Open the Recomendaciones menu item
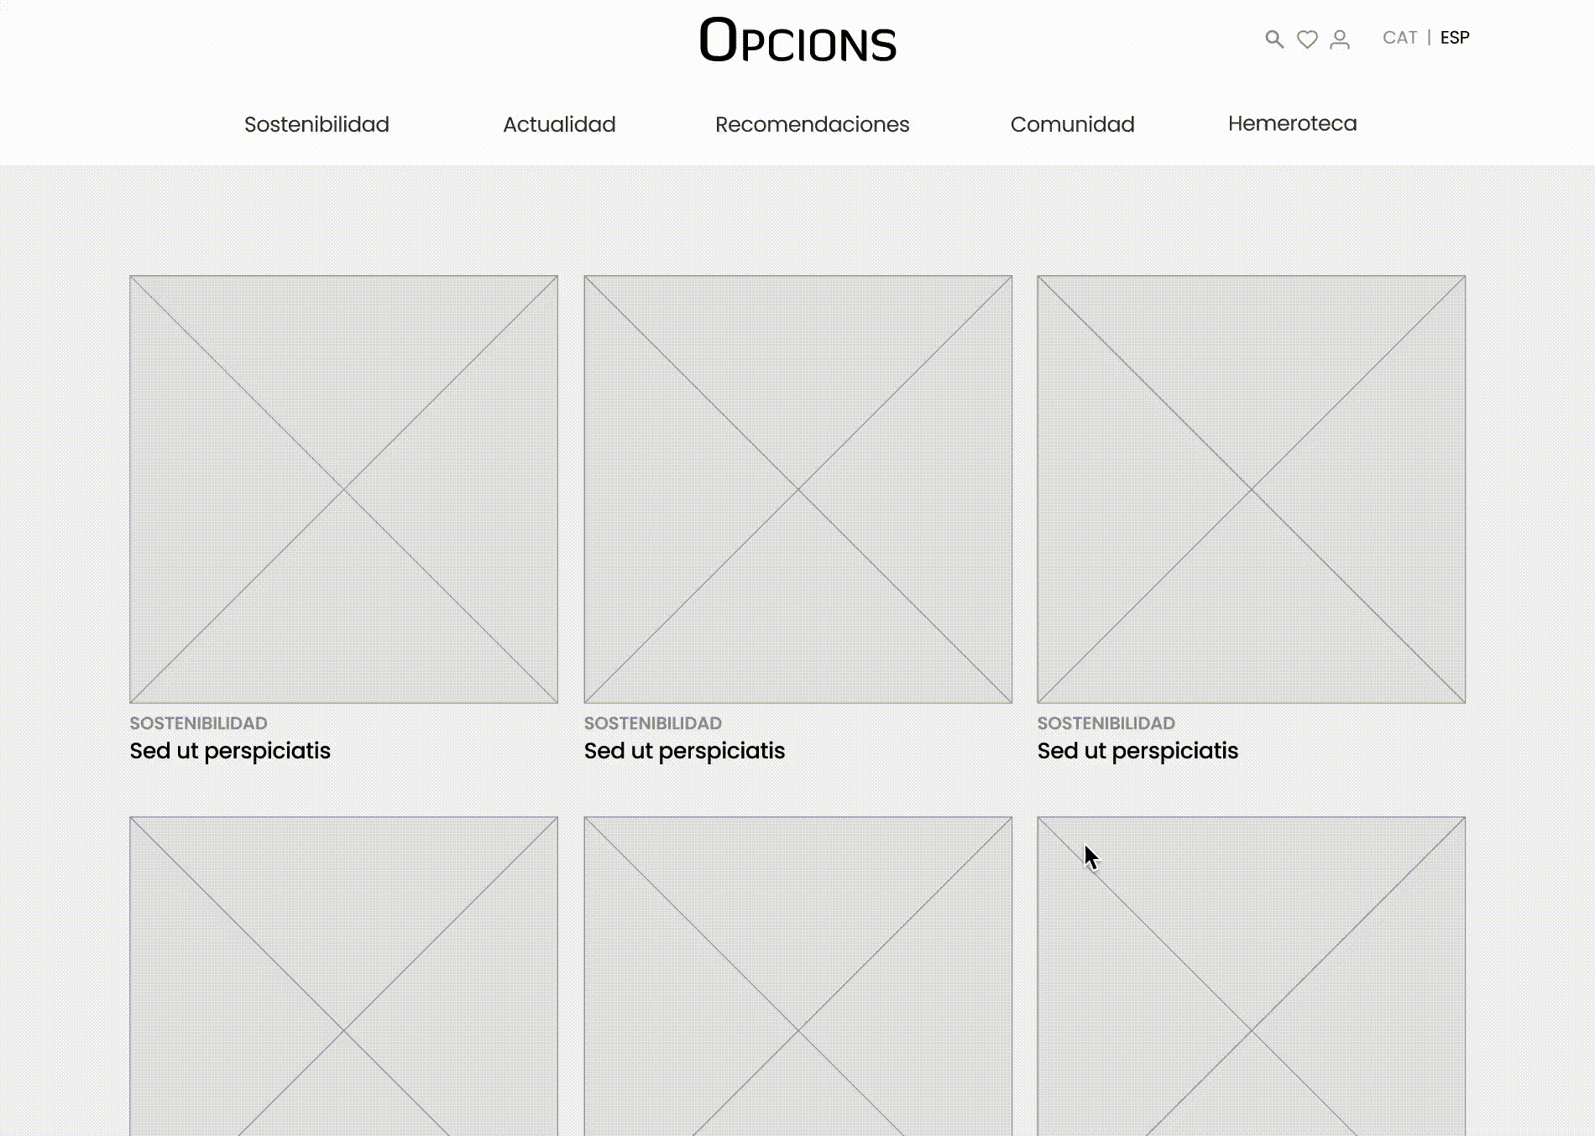The width and height of the screenshot is (1595, 1136). click(812, 124)
